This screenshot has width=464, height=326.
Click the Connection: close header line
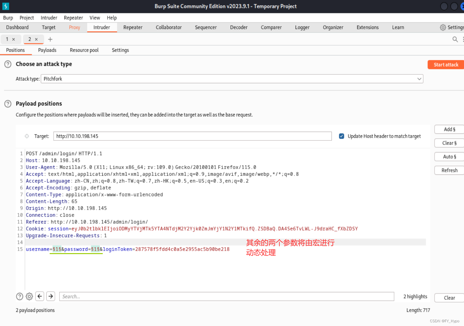50,215
